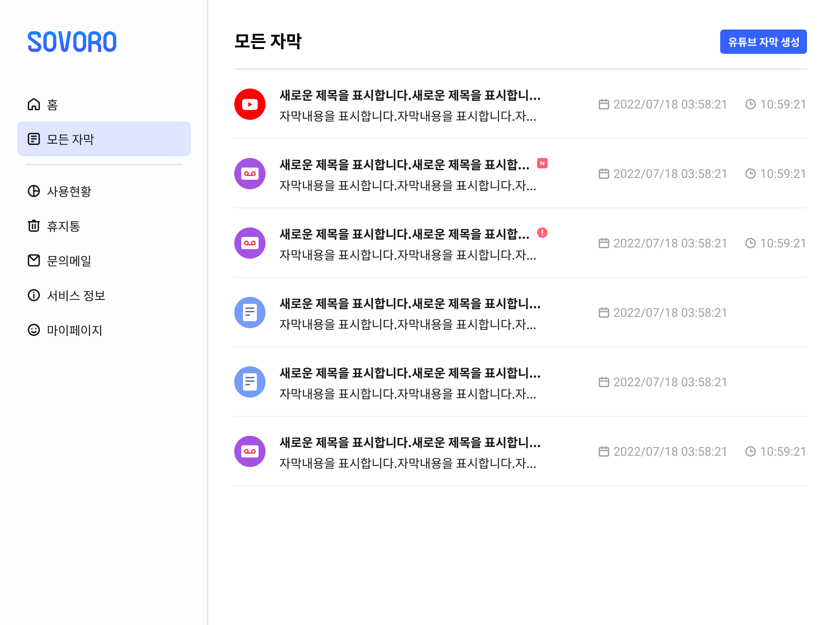Open the 마이페이지 menu item
The width and height of the screenshot is (833, 625).
pyautogui.click(x=75, y=330)
